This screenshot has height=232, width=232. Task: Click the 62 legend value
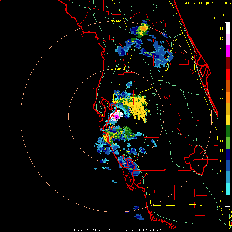tap(221, 39)
